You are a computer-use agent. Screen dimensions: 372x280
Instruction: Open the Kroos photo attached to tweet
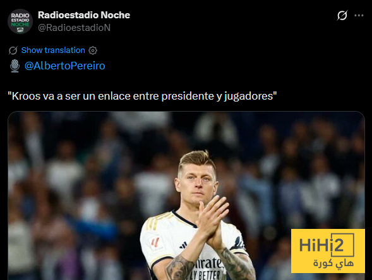click(x=186, y=195)
